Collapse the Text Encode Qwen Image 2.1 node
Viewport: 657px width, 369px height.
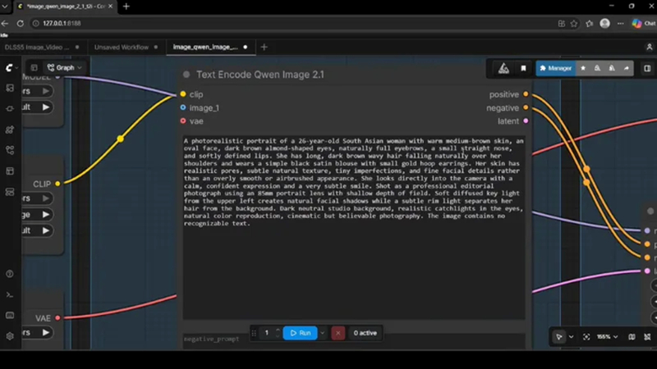coord(186,75)
